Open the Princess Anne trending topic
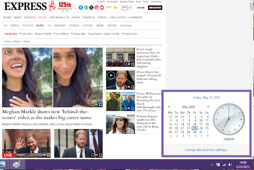Viewport: 254px width, 170px height. 129,34
